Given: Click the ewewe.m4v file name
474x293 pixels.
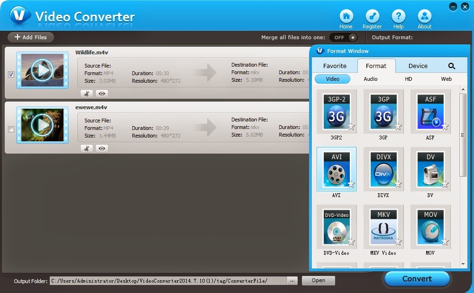Looking at the screenshot, I should pyautogui.click(x=91, y=107).
